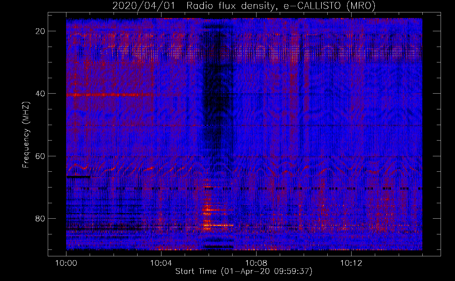Click the '10:12' time tick label
The width and height of the screenshot is (455, 281).
click(351, 263)
